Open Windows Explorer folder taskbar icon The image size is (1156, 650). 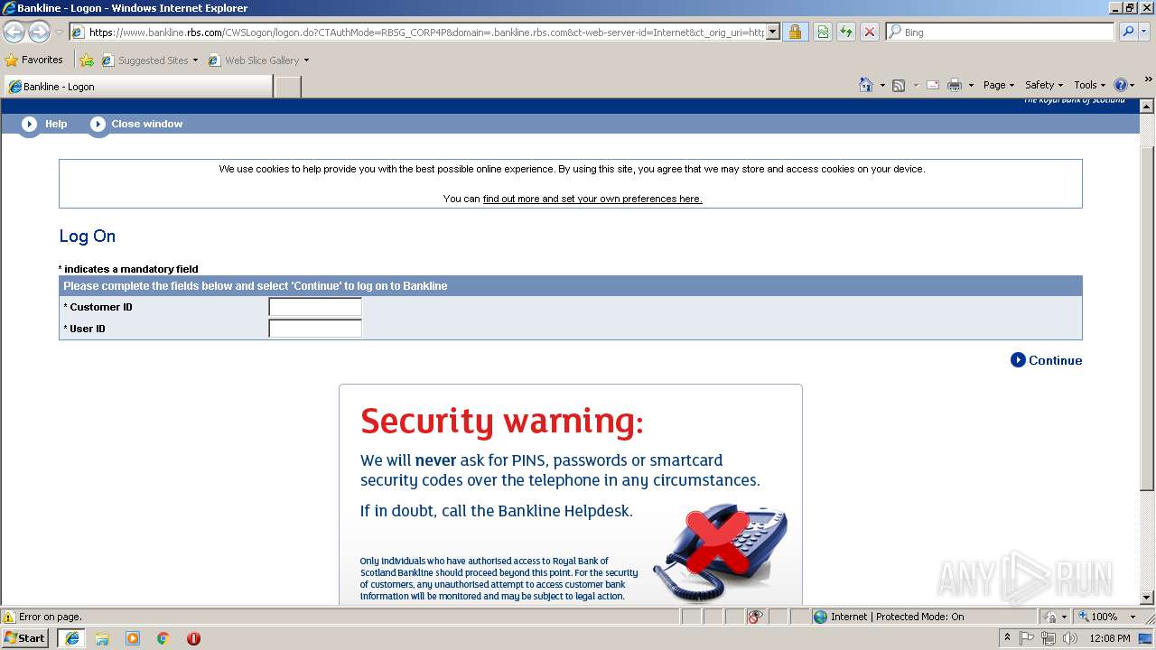pyautogui.click(x=102, y=638)
